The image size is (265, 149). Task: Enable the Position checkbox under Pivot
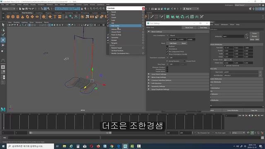coord(167,46)
